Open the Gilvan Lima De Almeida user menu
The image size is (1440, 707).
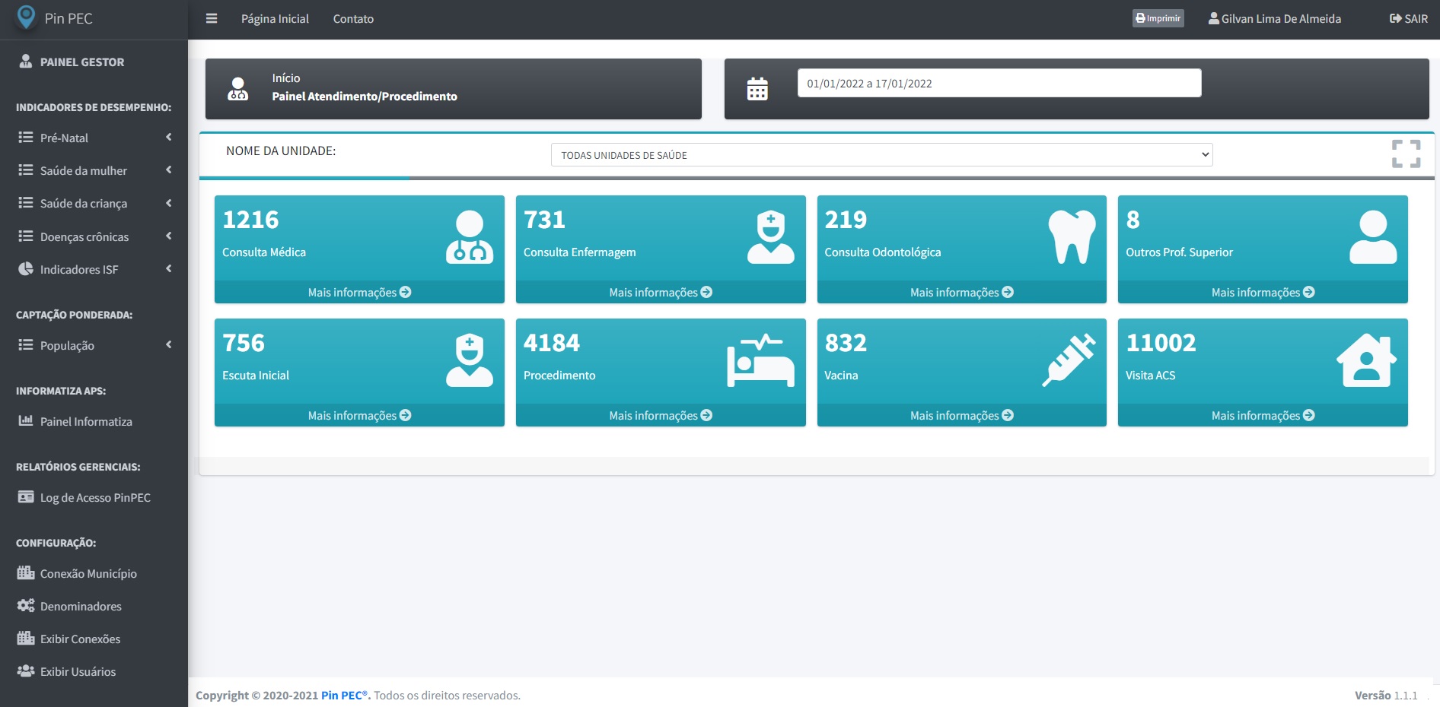tap(1275, 19)
